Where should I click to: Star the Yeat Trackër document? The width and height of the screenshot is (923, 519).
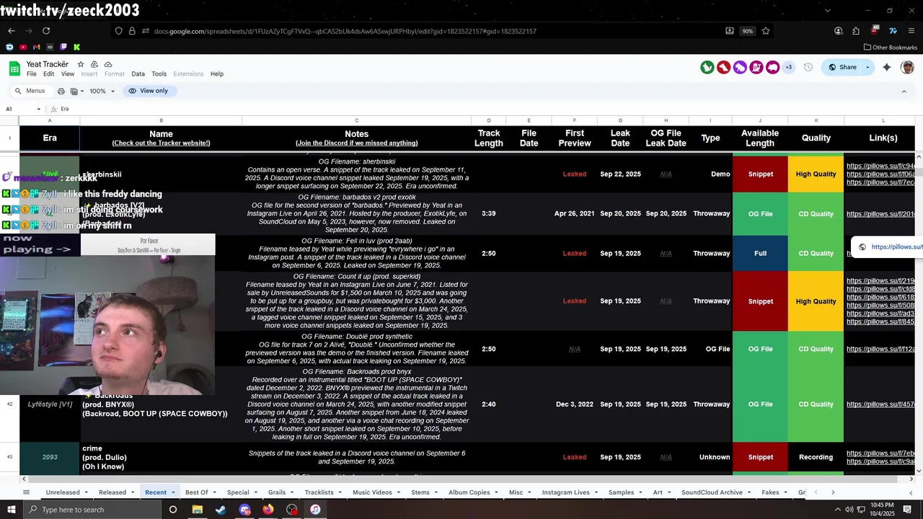(x=81, y=64)
